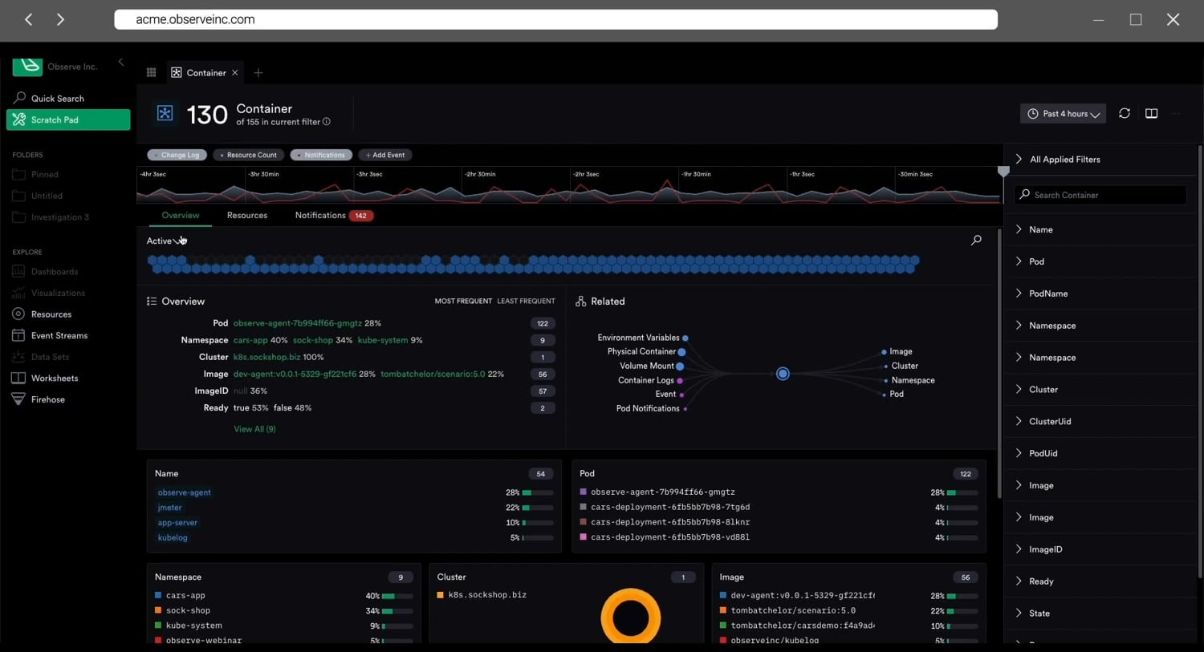Toggle the split panel layout icon
The height and width of the screenshot is (652, 1204).
[x=1152, y=114]
